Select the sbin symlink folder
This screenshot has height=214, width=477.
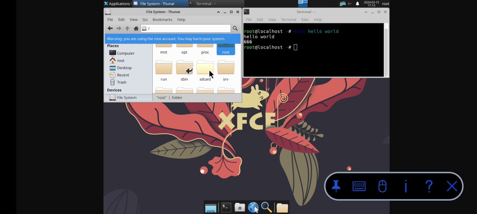tap(184, 70)
